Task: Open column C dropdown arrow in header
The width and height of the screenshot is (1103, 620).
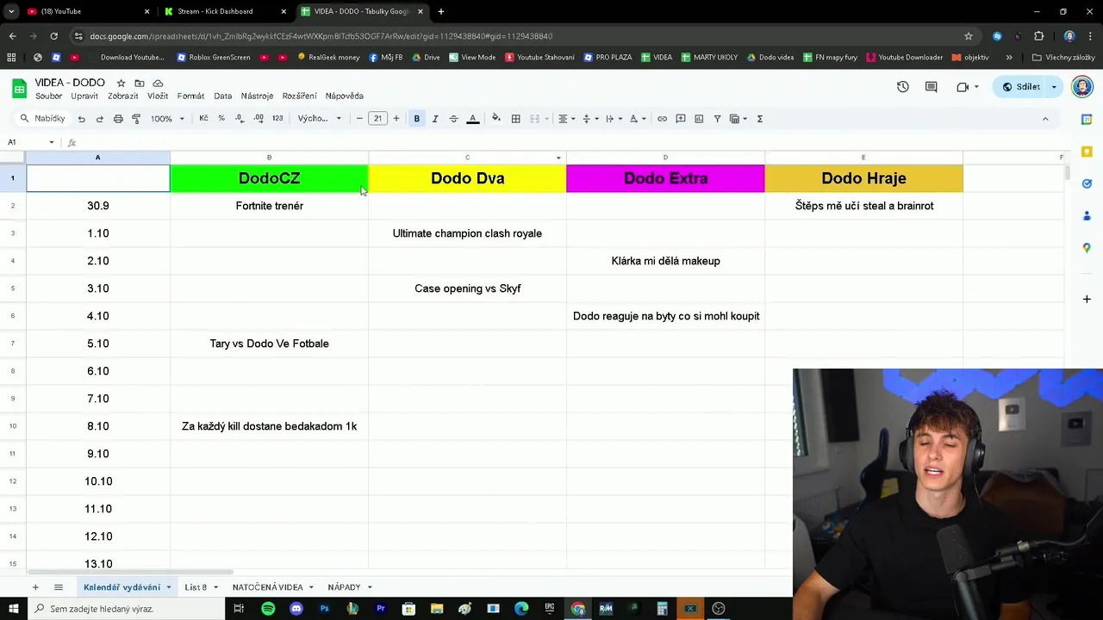Action: tap(558, 158)
